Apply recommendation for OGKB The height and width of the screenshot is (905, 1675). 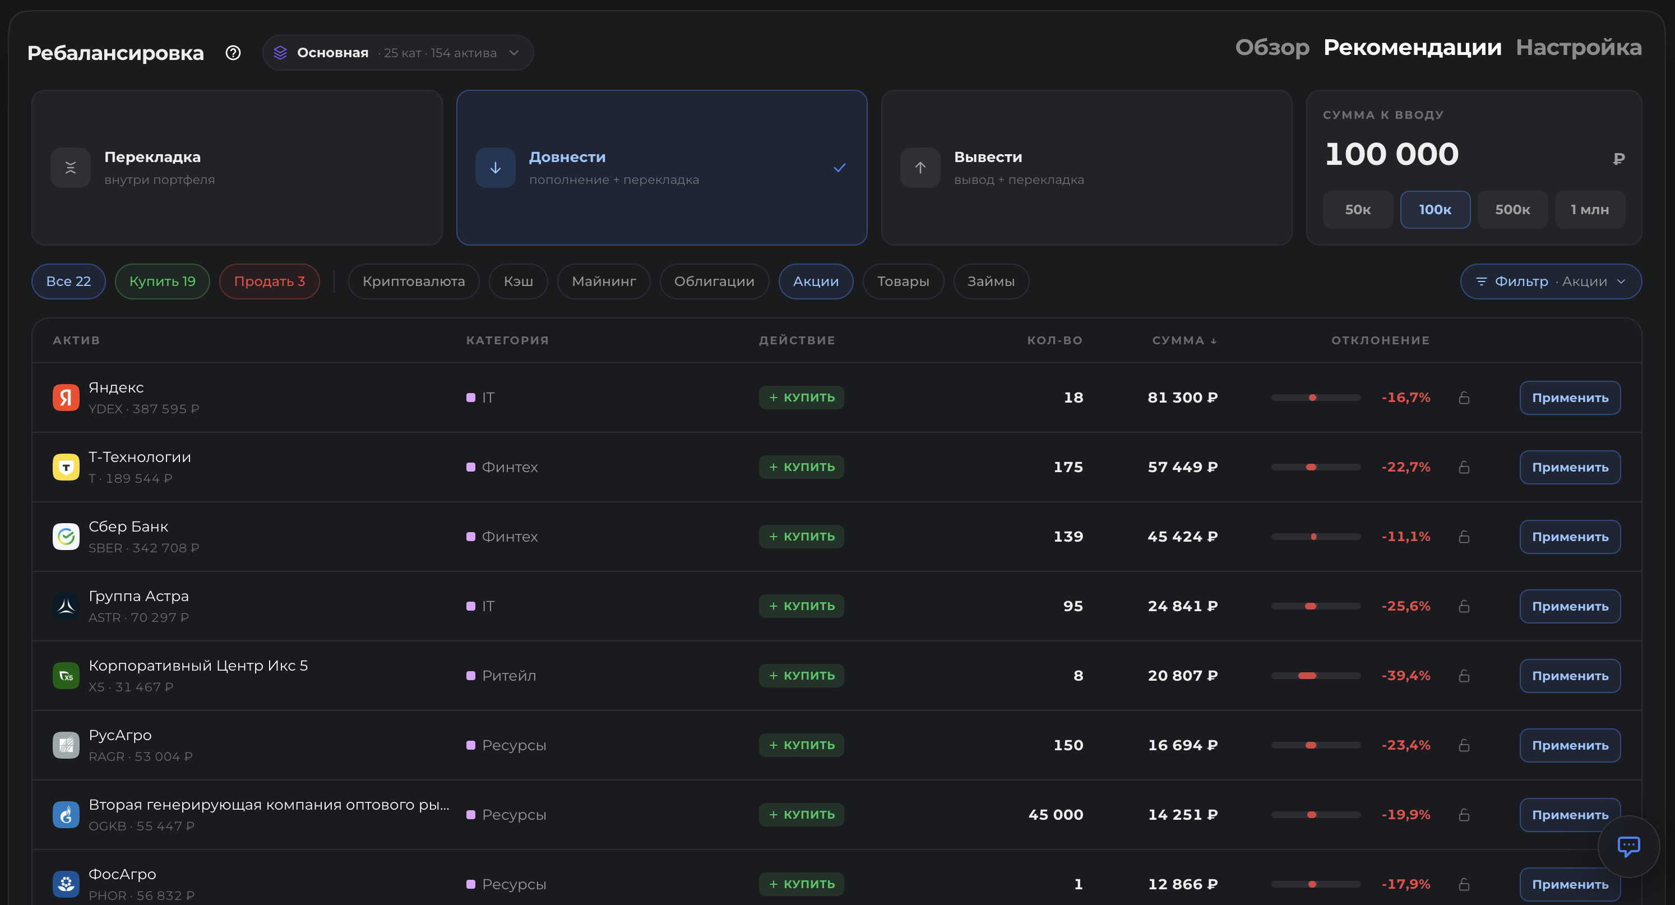(1570, 815)
